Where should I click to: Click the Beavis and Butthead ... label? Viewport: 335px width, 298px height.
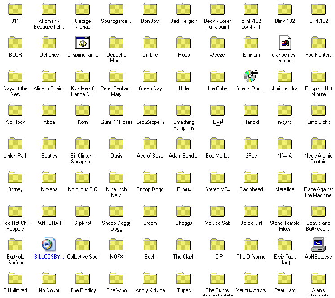click(x=318, y=226)
